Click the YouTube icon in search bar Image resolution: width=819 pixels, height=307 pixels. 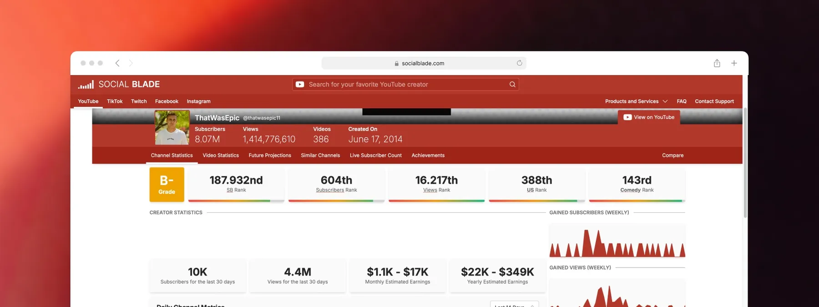point(300,84)
